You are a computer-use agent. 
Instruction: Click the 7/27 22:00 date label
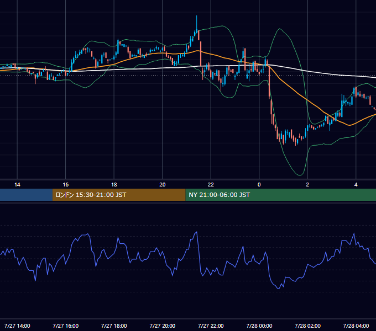[x=211, y=325]
